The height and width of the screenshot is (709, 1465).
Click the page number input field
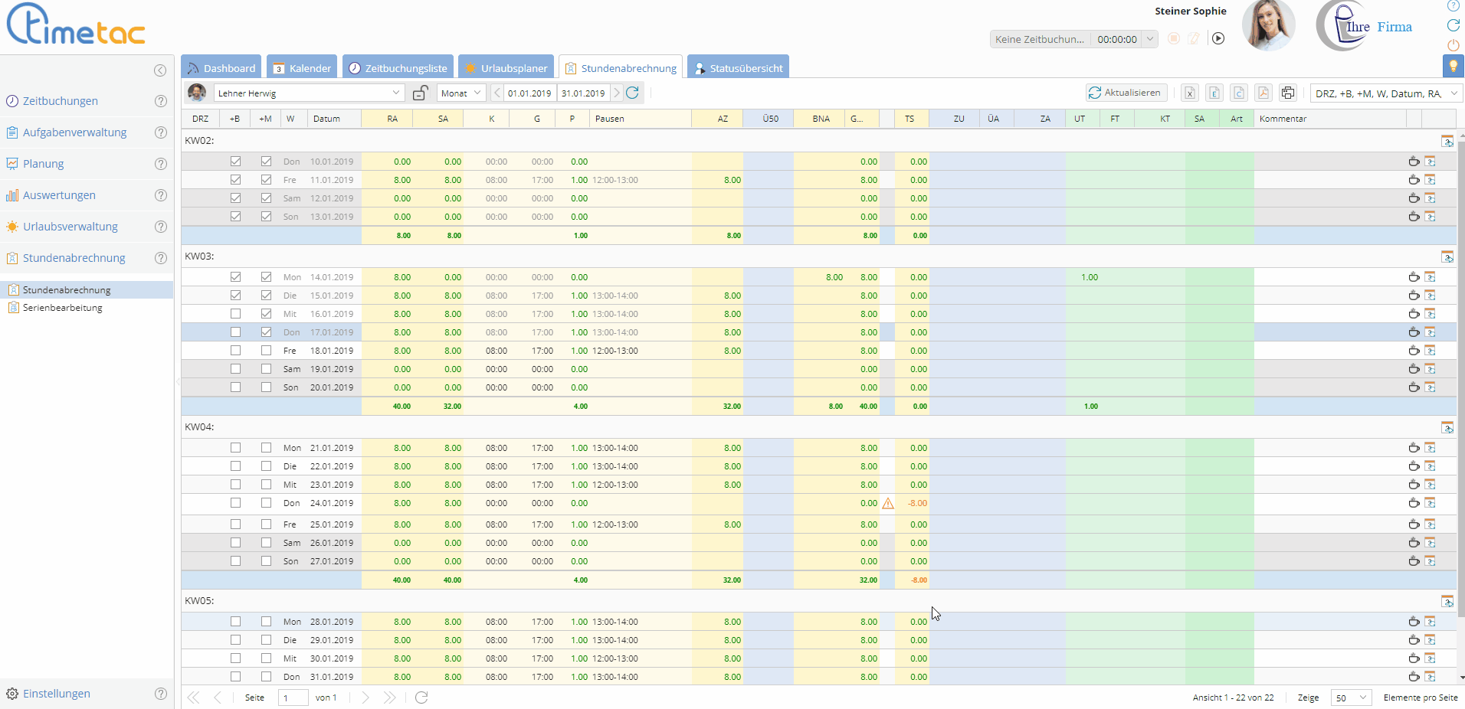tap(293, 698)
